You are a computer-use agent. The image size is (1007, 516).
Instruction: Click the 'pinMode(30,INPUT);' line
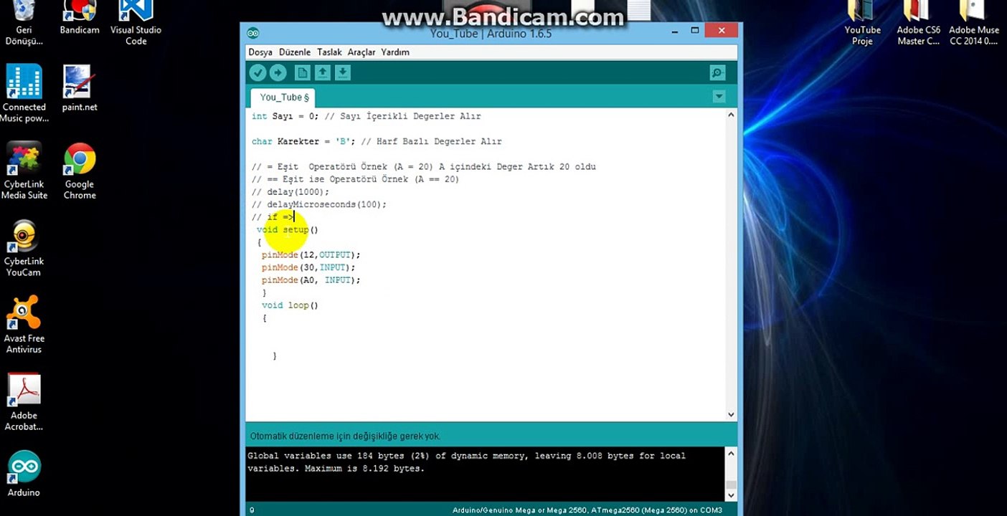(308, 267)
